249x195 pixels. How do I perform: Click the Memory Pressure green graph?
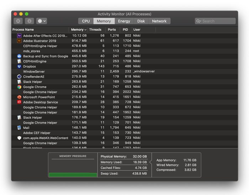(73, 175)
